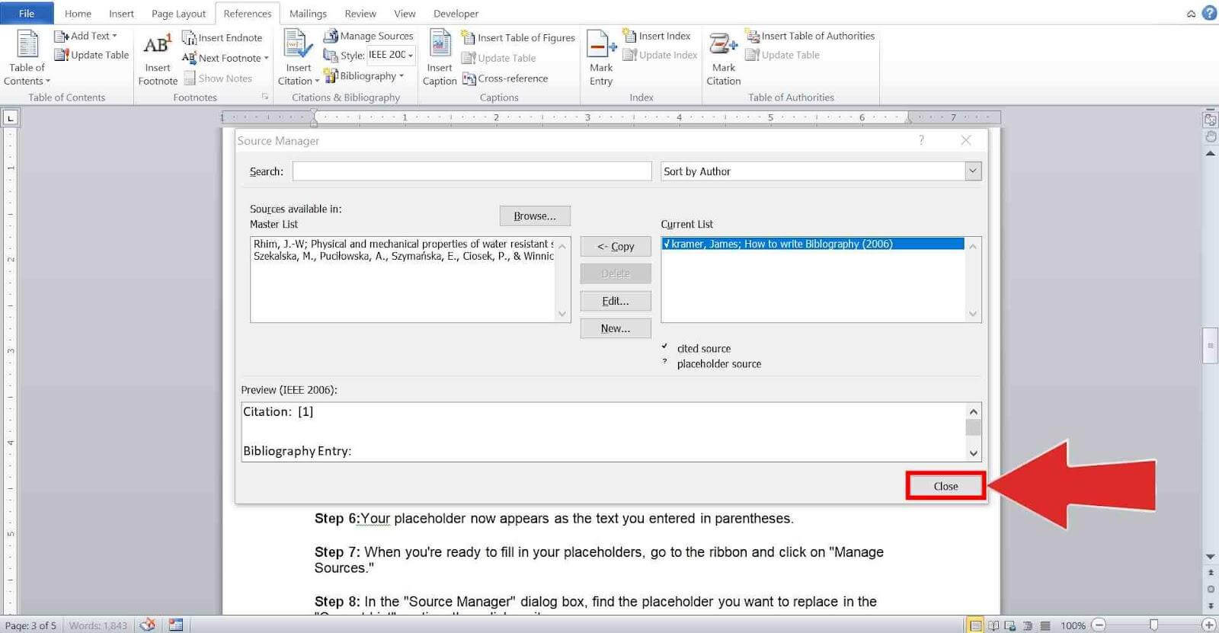
Task: Click the Insert Caption icon
Action: 440,43
